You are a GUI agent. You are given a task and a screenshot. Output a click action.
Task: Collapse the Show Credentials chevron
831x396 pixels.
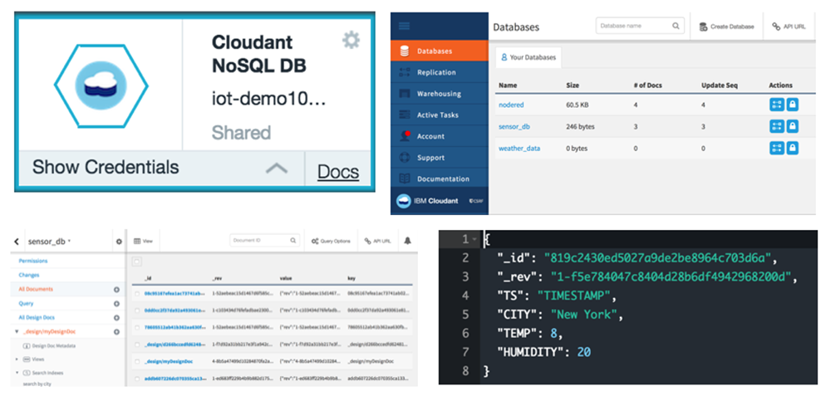pos(276,169)
